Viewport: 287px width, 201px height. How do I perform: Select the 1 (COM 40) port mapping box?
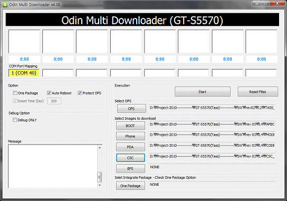click(24, 73)
